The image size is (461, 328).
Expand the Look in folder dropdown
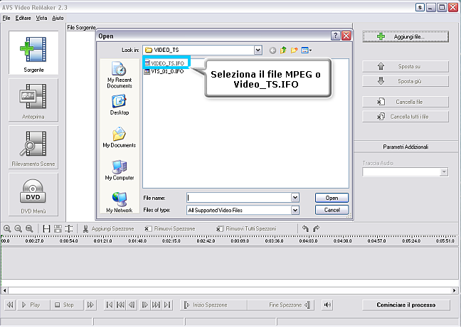click(258, 51)
